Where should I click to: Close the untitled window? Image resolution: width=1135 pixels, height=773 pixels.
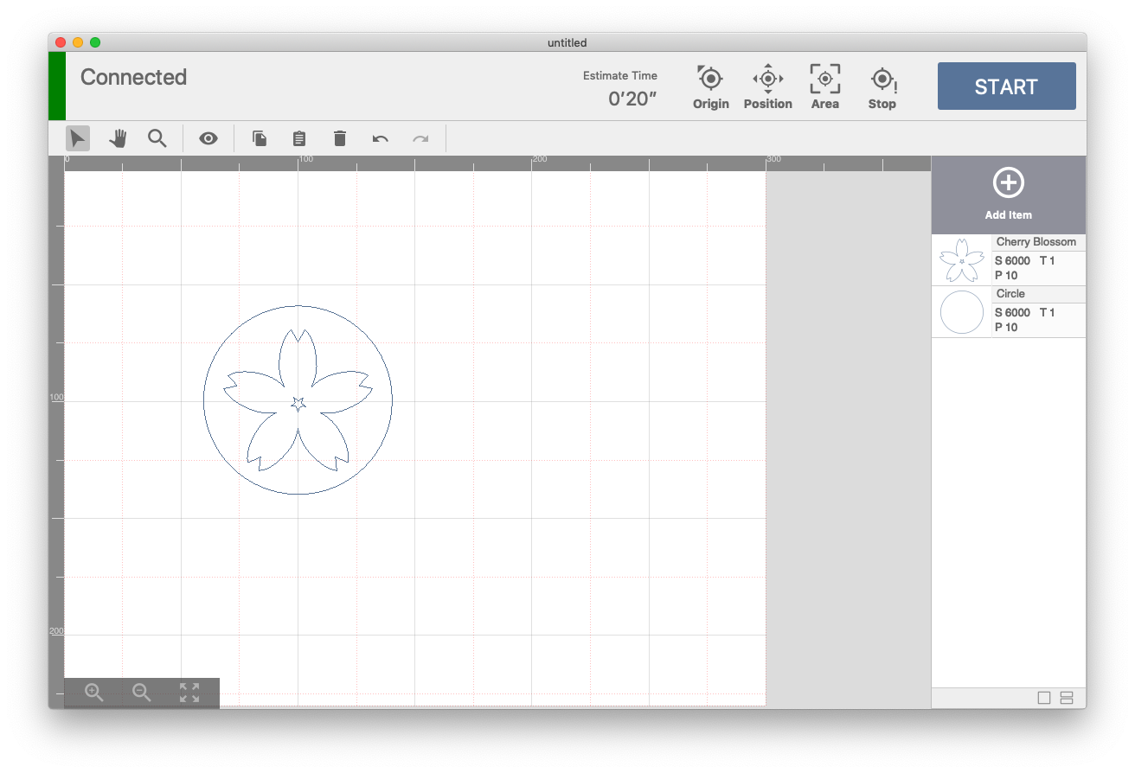pos(61,42)
